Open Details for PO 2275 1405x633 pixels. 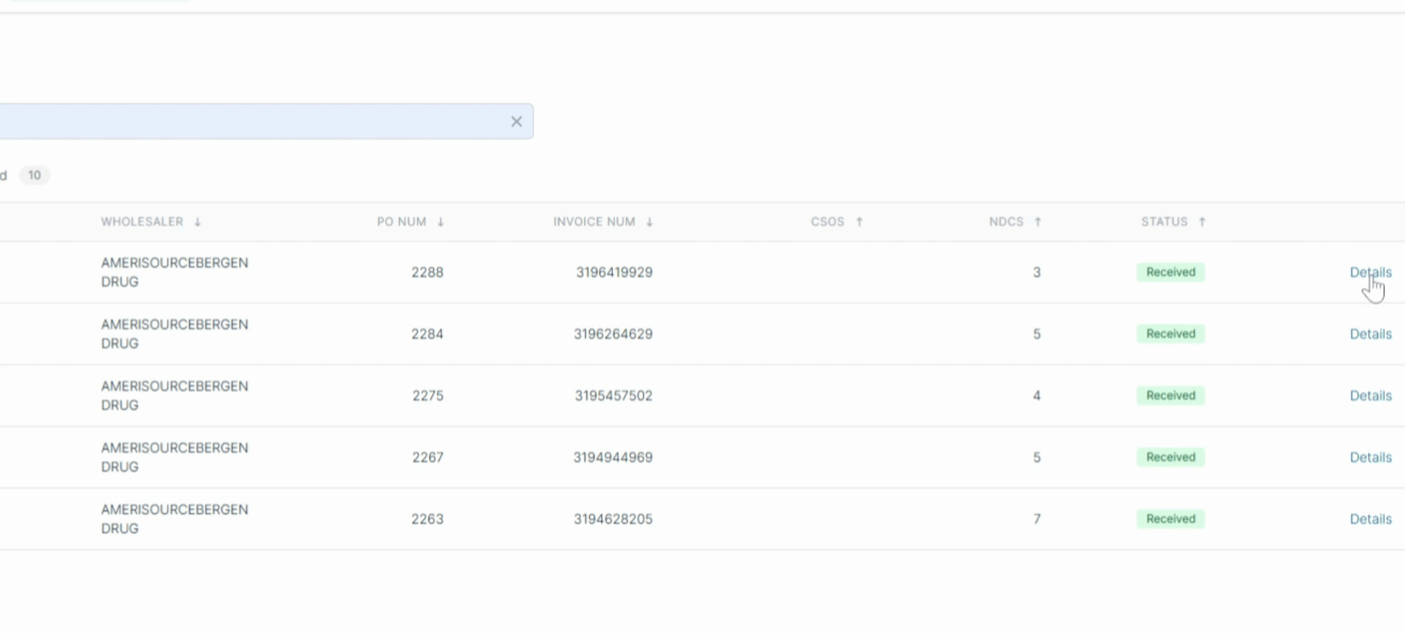[x=1370, y=396]
